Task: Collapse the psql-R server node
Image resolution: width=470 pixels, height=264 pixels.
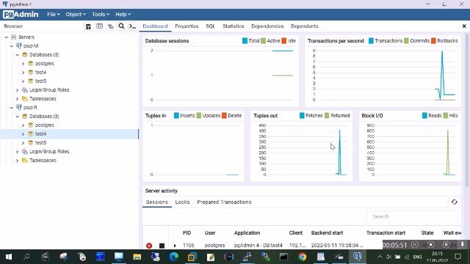Action: tap(12, 108)
